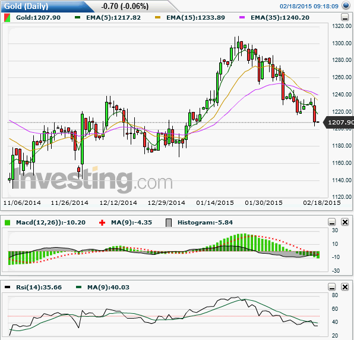Screen dimensions: 354x340
Task: Minimize the Gold main chart panel
Action: (344, 17)
